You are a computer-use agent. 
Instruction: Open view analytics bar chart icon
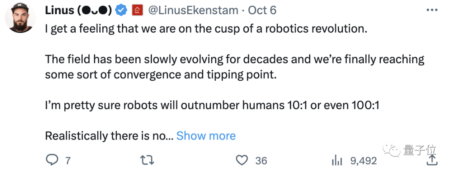coord(337,160)
